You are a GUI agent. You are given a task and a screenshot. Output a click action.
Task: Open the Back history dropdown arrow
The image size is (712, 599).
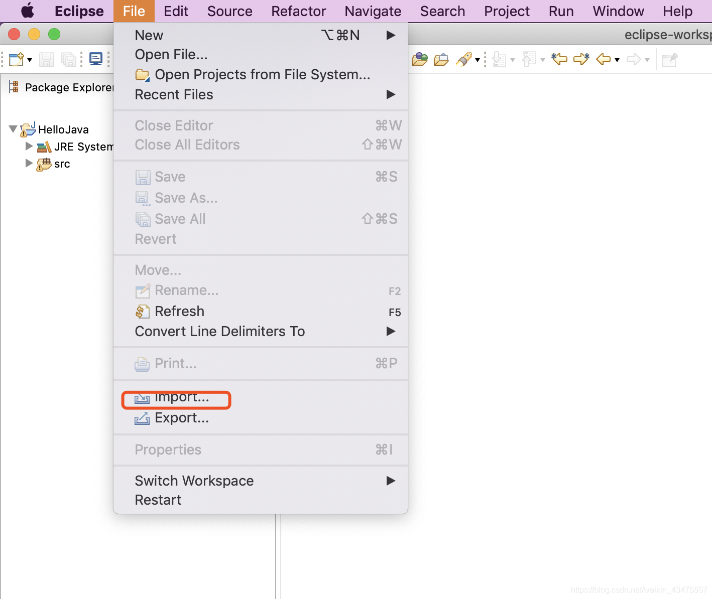(x=617, y=60)
